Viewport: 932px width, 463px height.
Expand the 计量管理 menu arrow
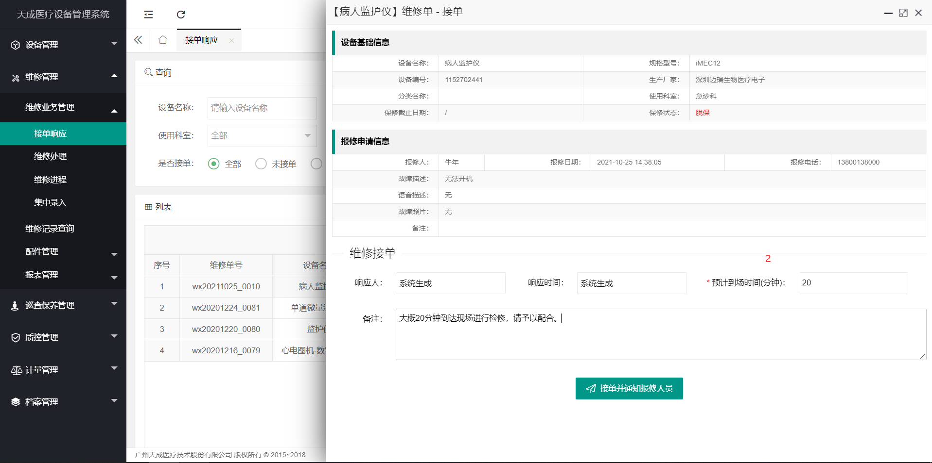(114, 368)
